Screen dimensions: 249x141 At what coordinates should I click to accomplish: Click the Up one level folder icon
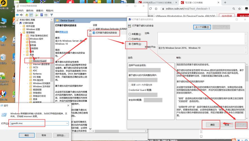tap(27, 15)
